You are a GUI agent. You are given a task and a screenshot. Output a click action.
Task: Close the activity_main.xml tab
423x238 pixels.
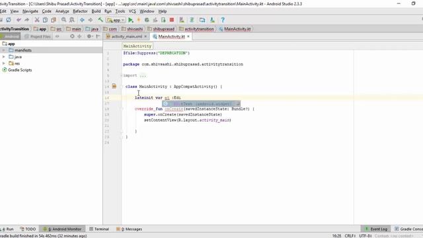coord(145,36)
